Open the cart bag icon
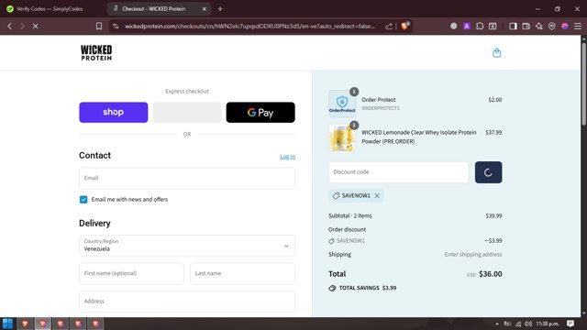587x330 pixels. (x=496, y=53)
